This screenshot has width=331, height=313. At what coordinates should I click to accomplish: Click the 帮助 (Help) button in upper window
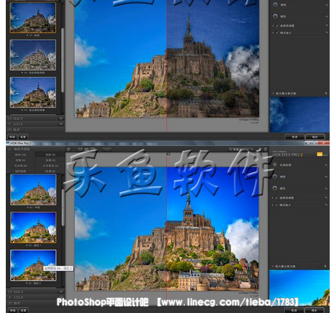12,137
